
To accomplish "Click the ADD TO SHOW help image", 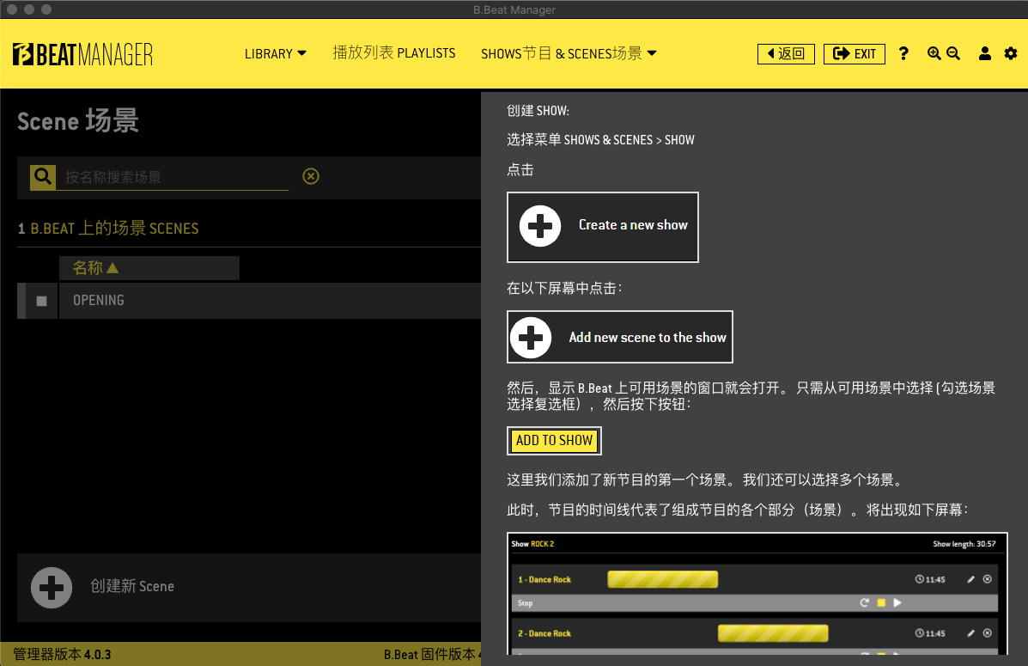I will pos(554,440).
